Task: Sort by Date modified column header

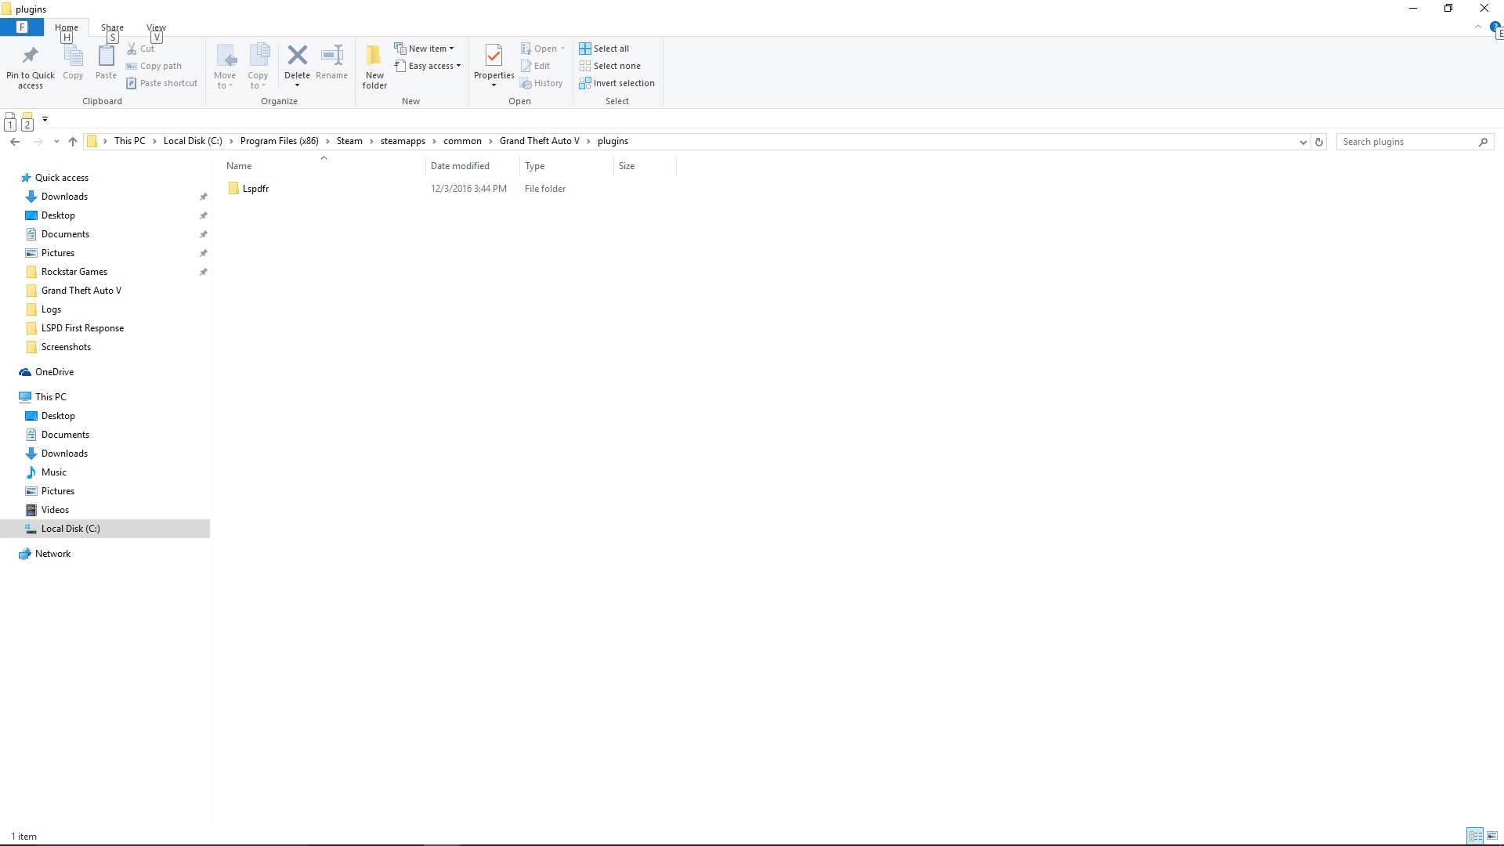Action: click(460, 166)
